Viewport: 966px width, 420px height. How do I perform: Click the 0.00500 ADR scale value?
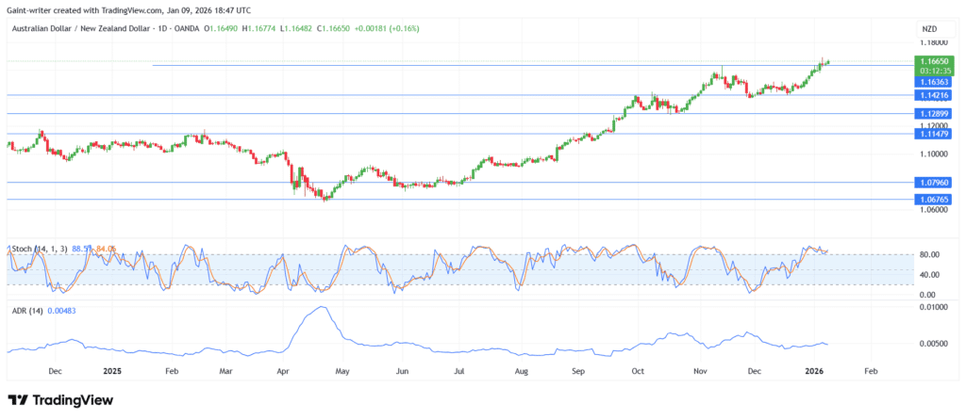[932, 345]
